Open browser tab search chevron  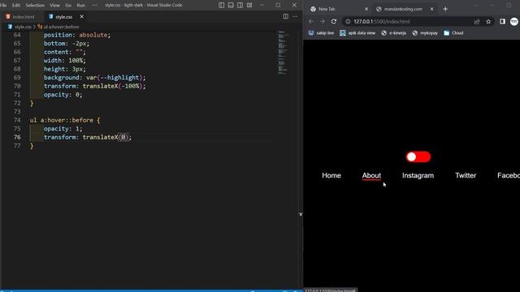(476, 6)
